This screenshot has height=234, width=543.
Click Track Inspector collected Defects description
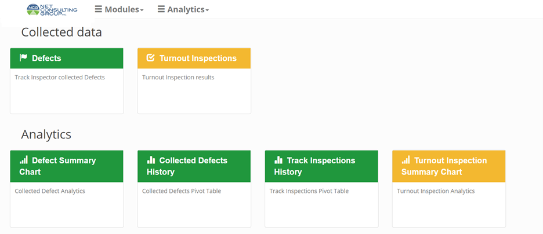tap(60, 77)
